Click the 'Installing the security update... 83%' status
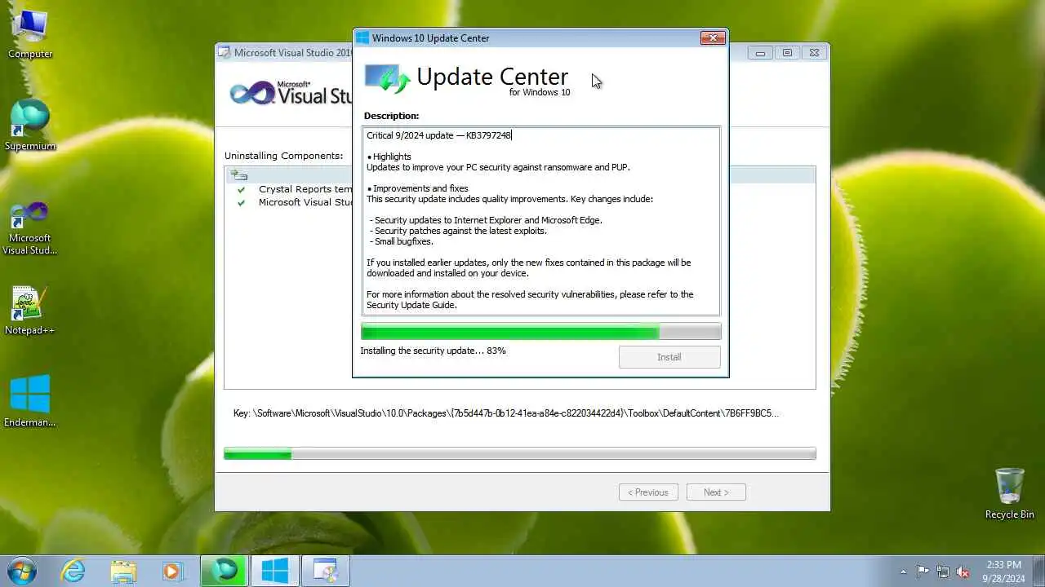Viewport: 1045px width, 587px height. coord(433,351)
